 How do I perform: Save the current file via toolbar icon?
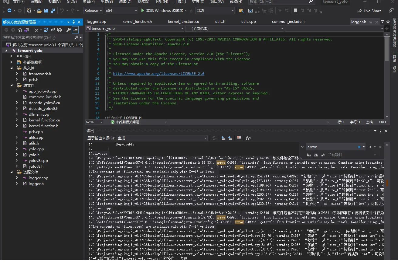46,11
